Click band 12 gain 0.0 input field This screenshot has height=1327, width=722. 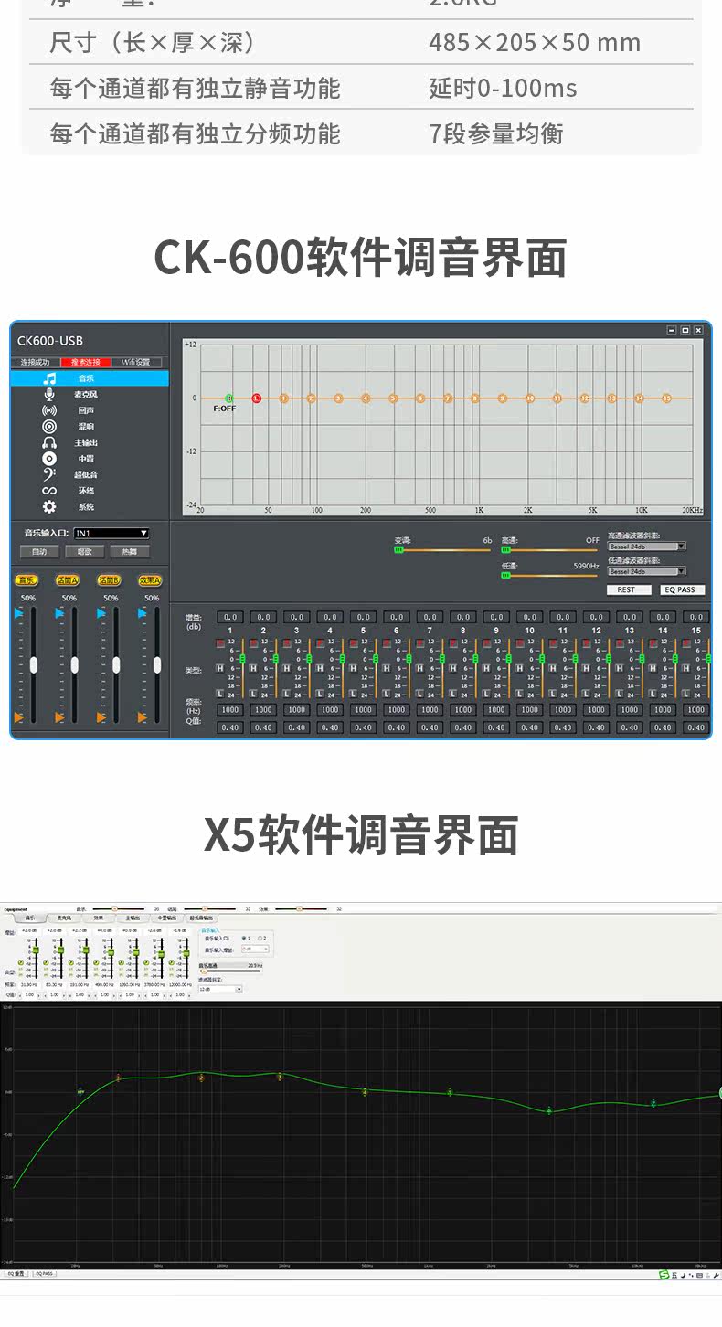(x=596, y=618)
